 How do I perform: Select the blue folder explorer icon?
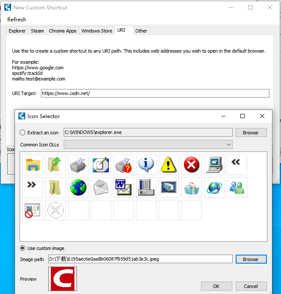click(33, 165)
